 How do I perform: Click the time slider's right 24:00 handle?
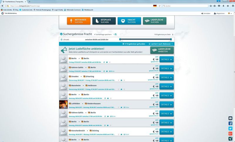(x=171, y=39)
